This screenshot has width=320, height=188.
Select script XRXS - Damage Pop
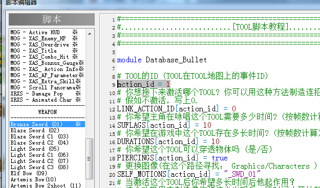(47, 93)
